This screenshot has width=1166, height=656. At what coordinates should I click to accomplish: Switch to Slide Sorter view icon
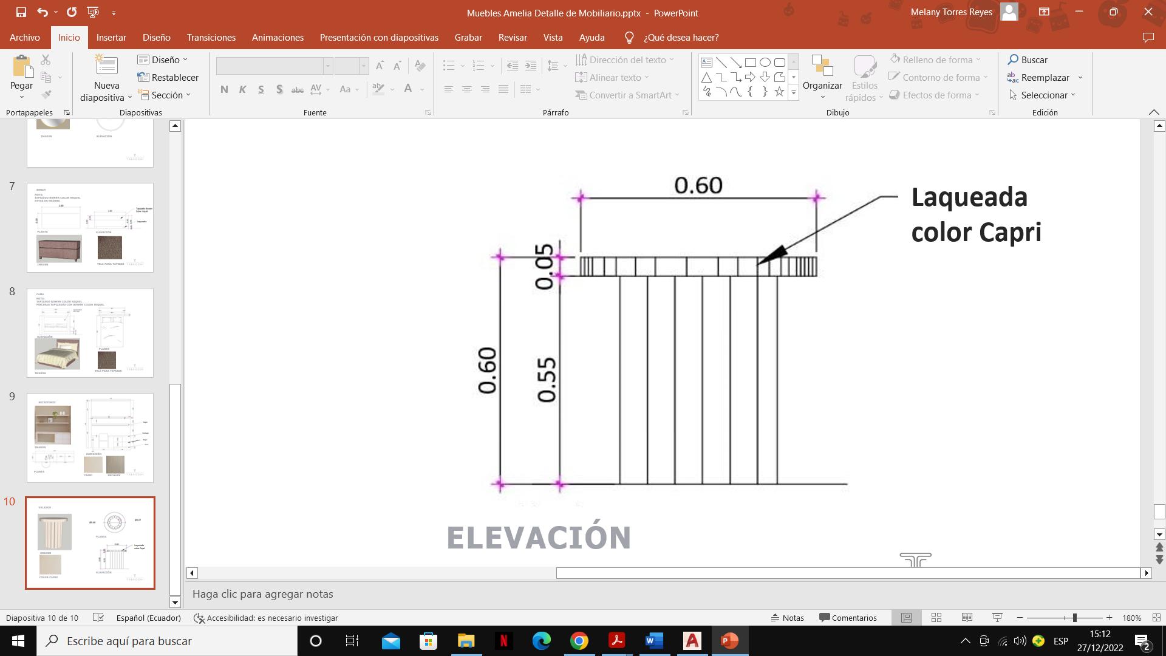pos(936,618)
